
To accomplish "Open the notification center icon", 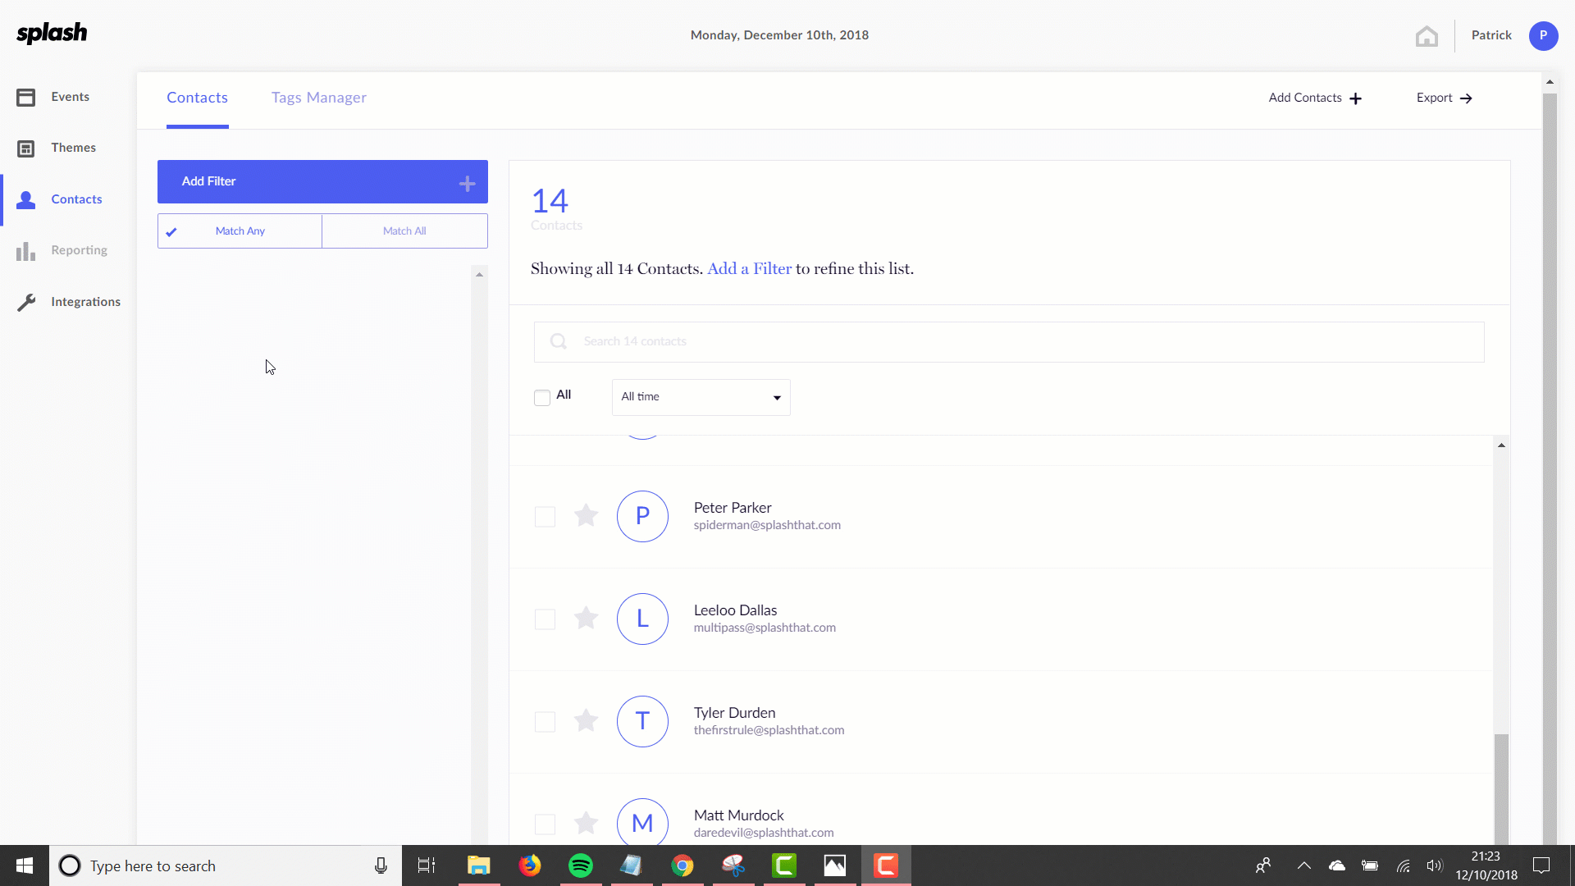I will (1541, 865).
